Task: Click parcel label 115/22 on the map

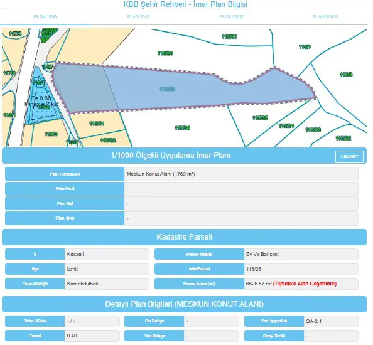Action: 343,138
